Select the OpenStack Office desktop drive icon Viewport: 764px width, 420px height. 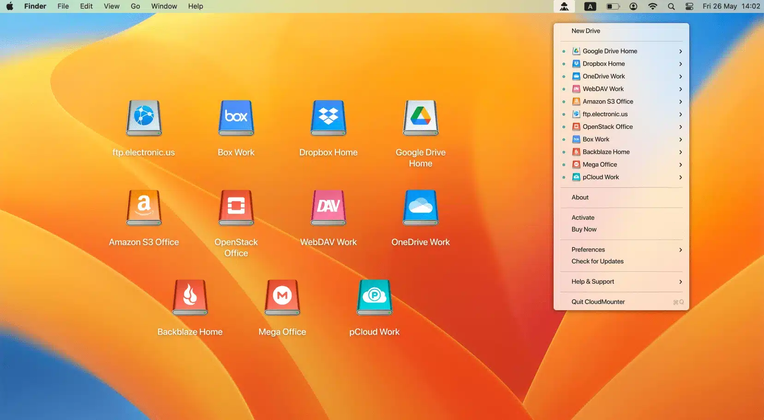236,207
